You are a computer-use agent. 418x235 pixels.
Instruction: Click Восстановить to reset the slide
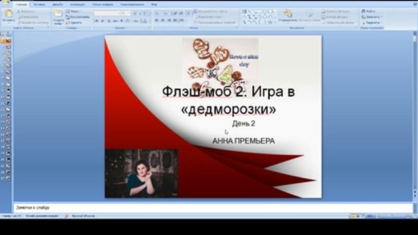click(x=78, y=17)
